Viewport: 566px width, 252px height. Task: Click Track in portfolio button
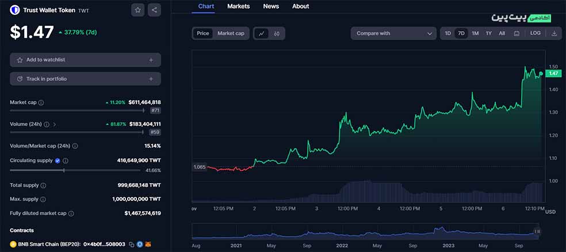pyautogui.click(x=86, y=79)
